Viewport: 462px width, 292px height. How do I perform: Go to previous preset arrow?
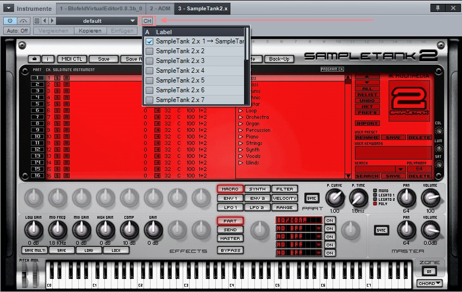[x=45, y=21]
